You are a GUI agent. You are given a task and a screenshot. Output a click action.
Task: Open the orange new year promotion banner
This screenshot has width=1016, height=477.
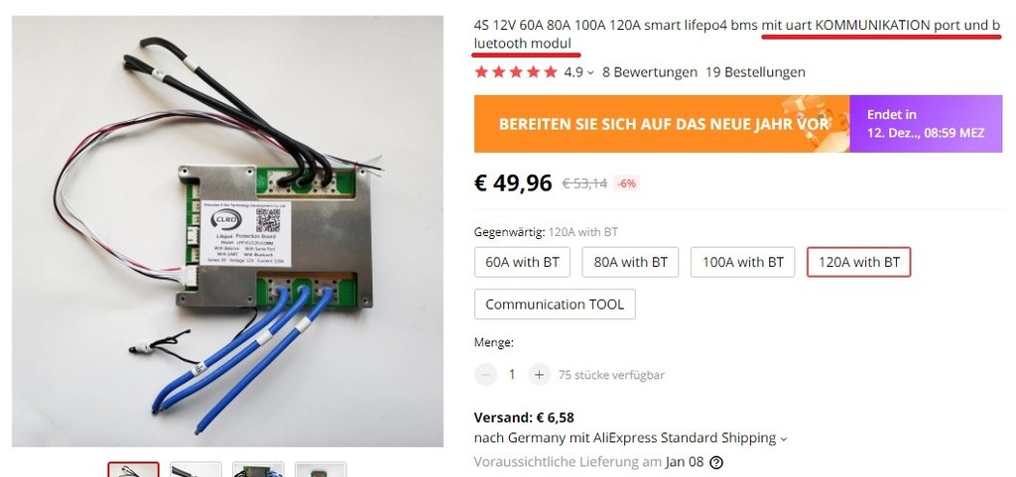coord(662,124)
